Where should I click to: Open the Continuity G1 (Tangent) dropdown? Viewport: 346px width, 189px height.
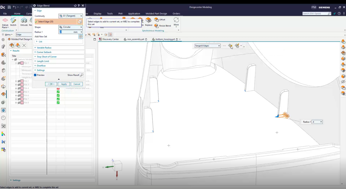[70, 16]
